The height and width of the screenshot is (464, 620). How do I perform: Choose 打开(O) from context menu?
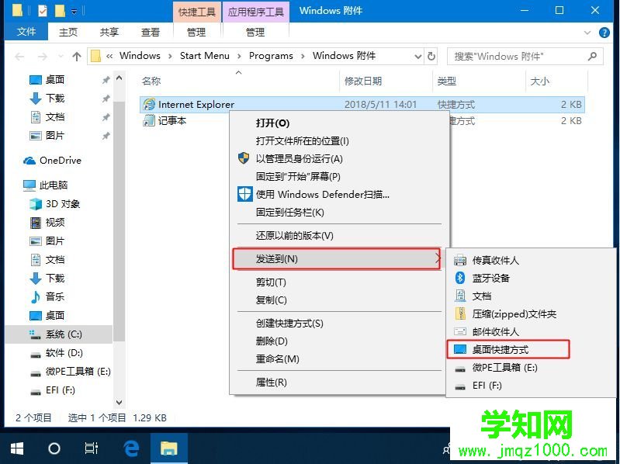click(272, 123)
